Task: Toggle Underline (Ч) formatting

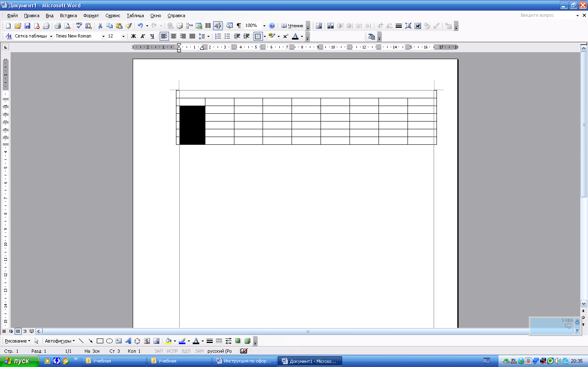Action: [152, 36]
